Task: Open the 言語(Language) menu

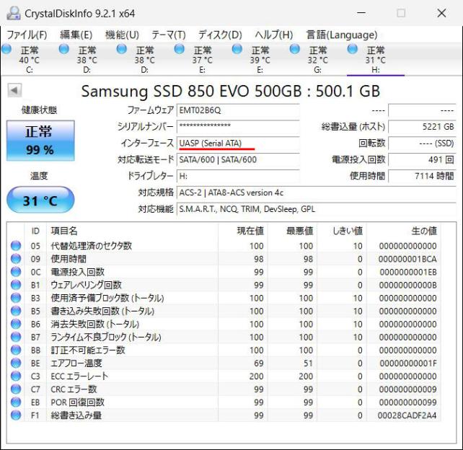Action: coord(342,35)
